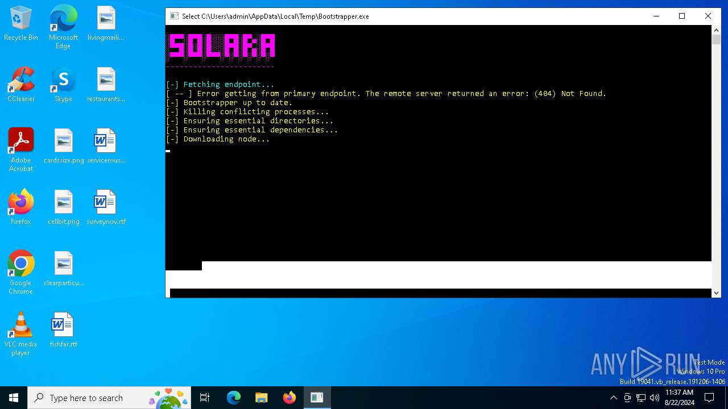
Task: Open CCleaner desktop shortcut
Action: coord(21,85)
